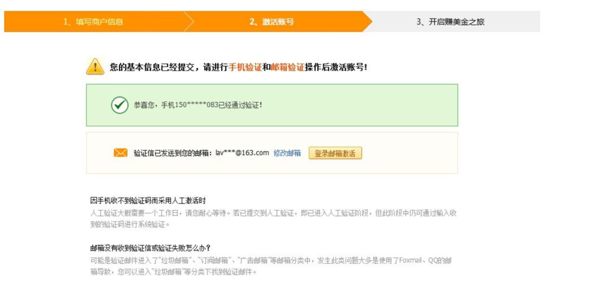
Task: Select step 2 激活账号
Action: point(271,21)
